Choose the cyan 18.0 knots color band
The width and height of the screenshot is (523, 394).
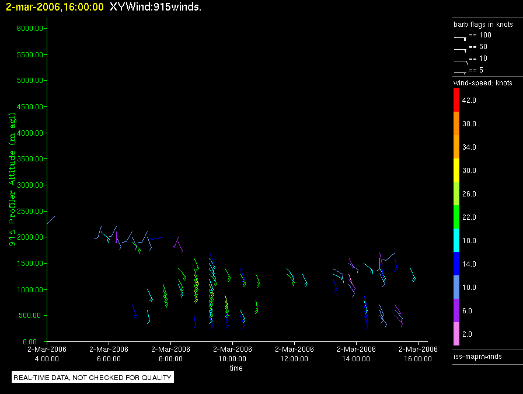click(456, 240)
